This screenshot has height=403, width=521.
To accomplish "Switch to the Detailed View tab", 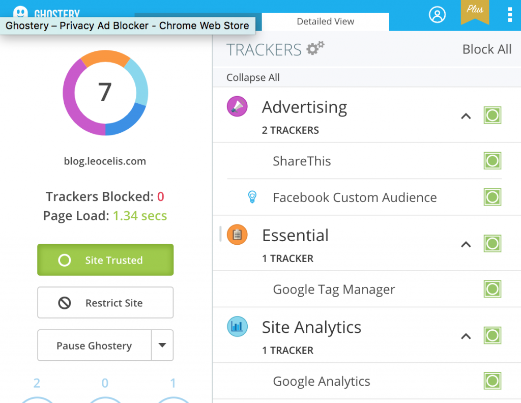I will tap(325, 21).
